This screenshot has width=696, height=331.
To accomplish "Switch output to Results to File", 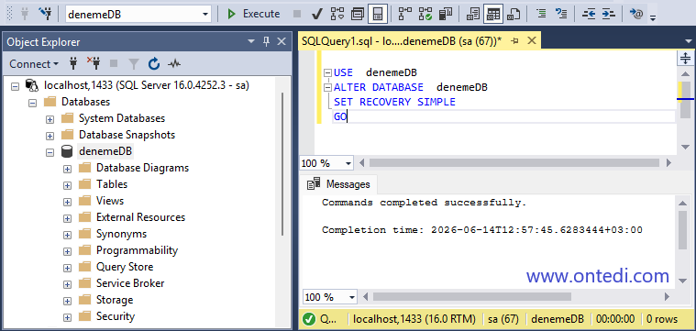I will pyautogui.click(x=514, y=14).
